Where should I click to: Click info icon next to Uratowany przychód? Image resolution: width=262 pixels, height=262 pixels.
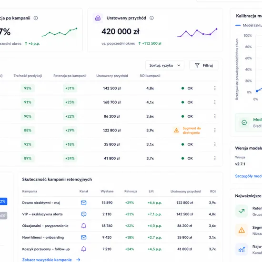pyautogui.click(x=151, y=18)
